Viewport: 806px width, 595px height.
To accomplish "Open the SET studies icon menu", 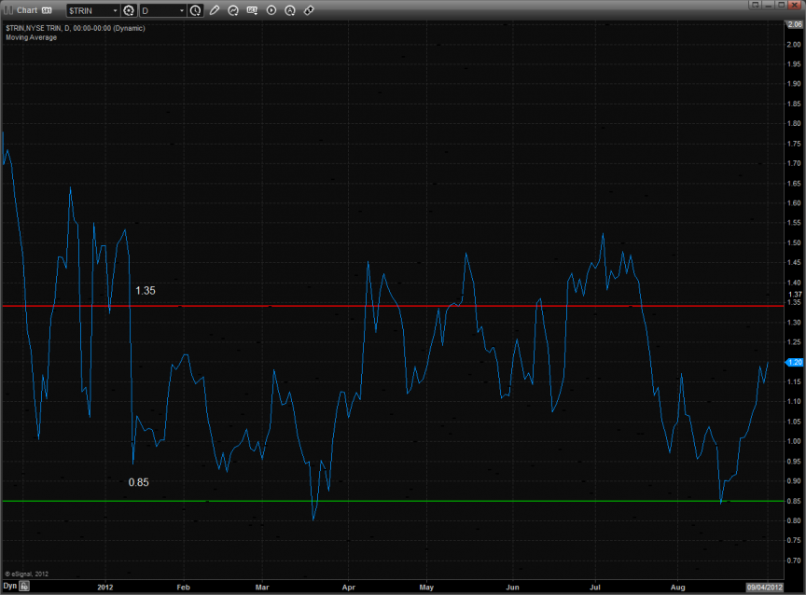I will pyautogui.click(x=252, y=10).
